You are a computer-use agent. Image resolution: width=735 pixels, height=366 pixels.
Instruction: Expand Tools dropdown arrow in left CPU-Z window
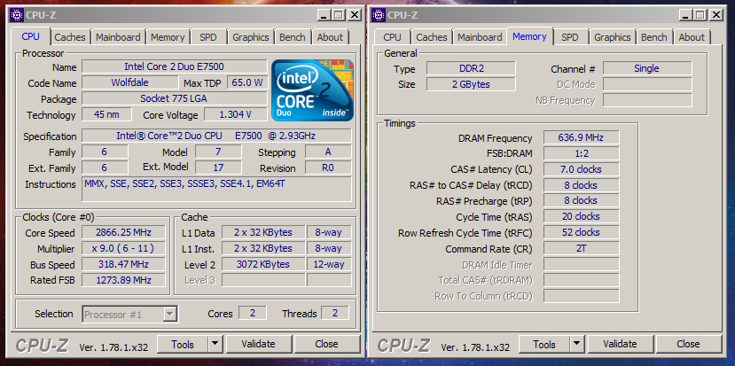point(215,345)
